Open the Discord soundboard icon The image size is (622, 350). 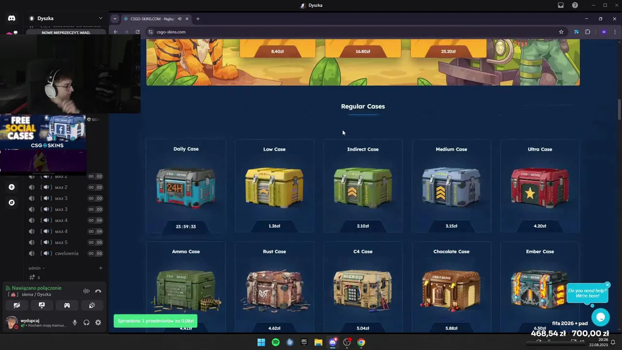[92, 305]
